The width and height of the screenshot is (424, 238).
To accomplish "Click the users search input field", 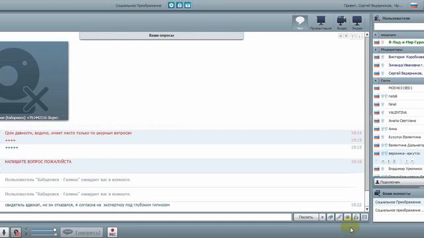I will click(x=399, y=26).
